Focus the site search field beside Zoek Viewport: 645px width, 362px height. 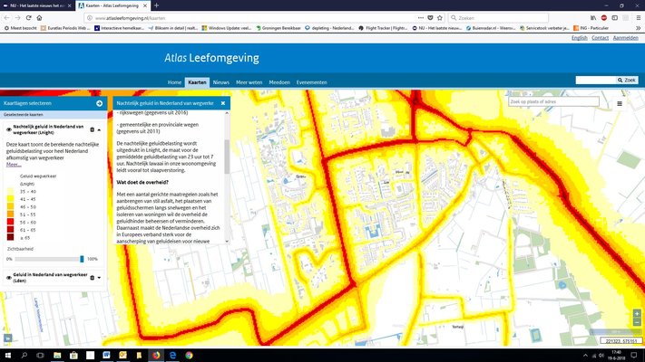pyautogui.click(x=596, y=80)
